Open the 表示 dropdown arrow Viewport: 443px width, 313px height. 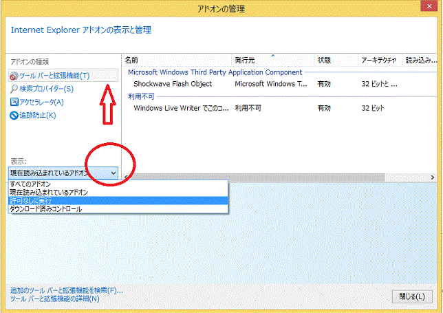[114, 173]
